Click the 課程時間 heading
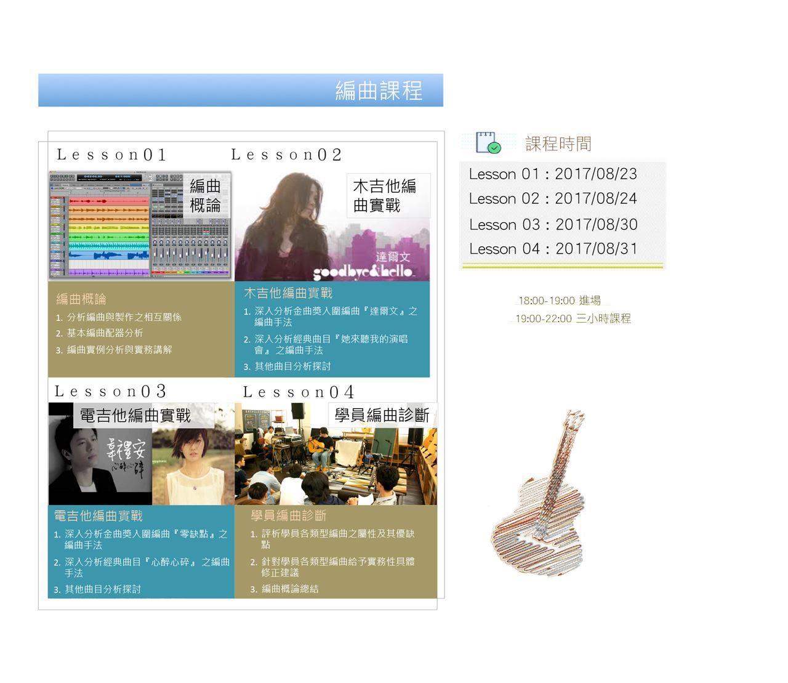This screenshot has height=683, width=788. [x=558, y=143]
